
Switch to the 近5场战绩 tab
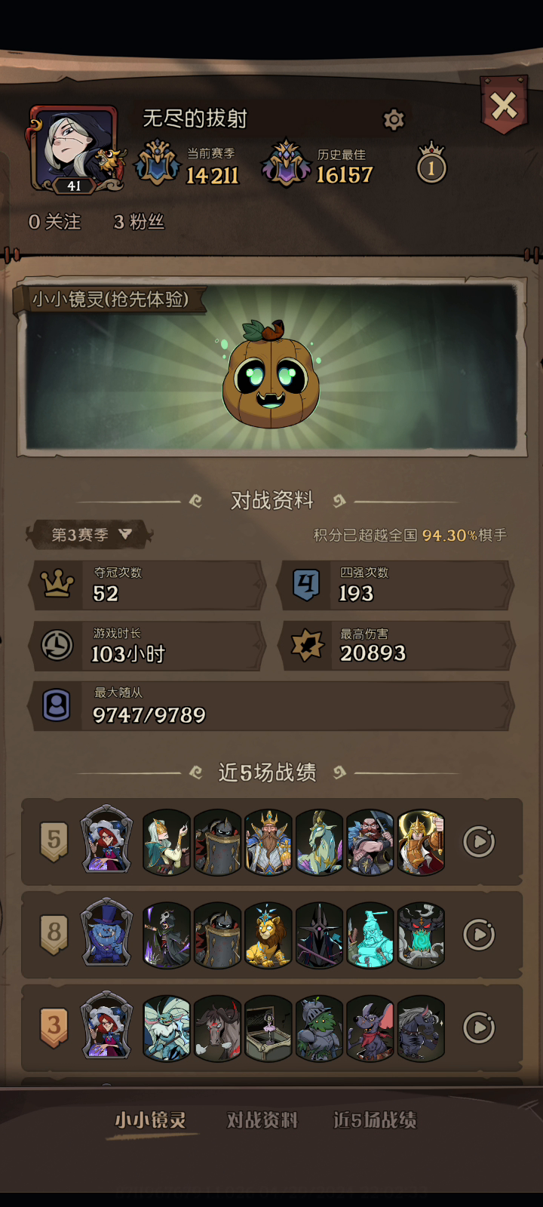pos(375,1119)
